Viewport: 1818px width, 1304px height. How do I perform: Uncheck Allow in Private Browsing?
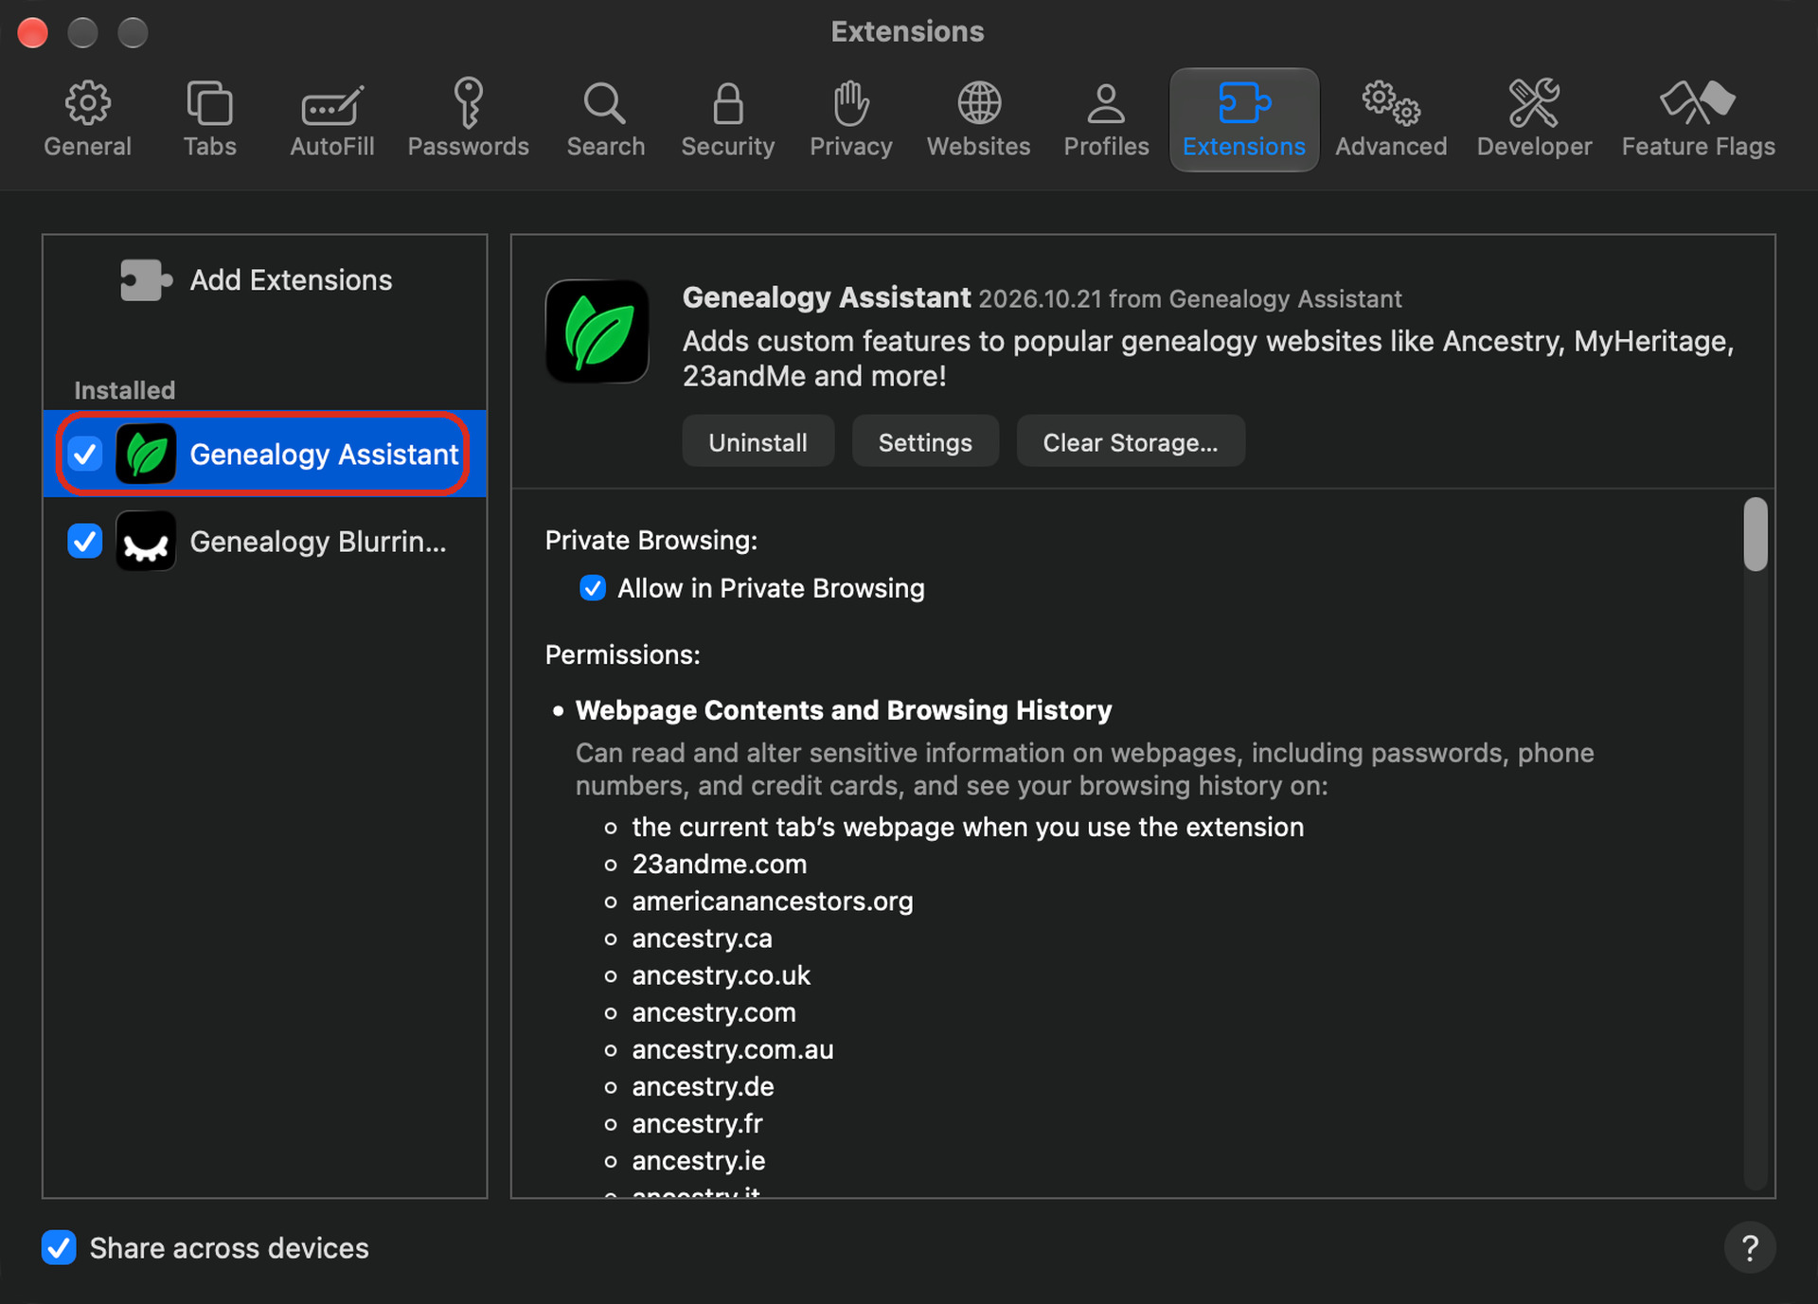click(593, 588)
